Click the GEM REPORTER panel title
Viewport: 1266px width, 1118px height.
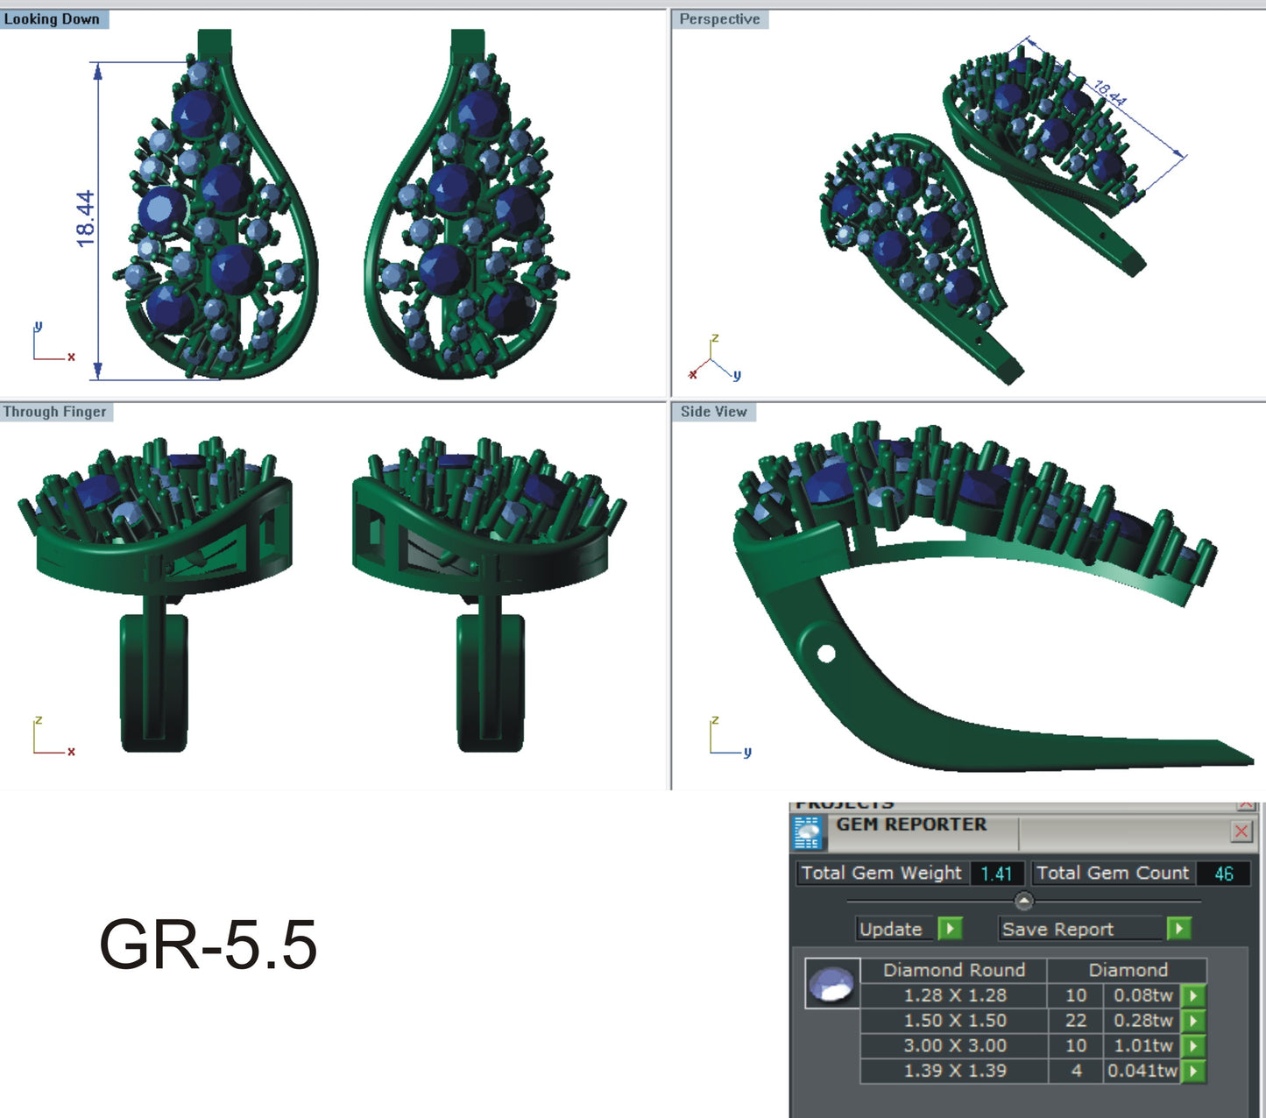911,824
